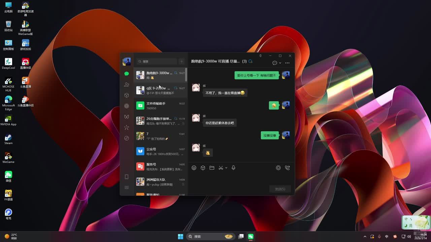431x242 pixels.
Task: Open the Contacts tab in WeChat sidebar
Action: pos(127,84)
